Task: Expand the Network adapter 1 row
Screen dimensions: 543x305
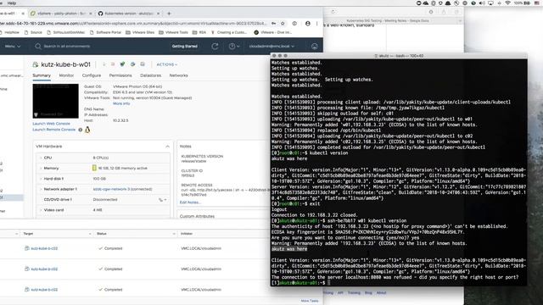Action: click(x=41, y=189)
